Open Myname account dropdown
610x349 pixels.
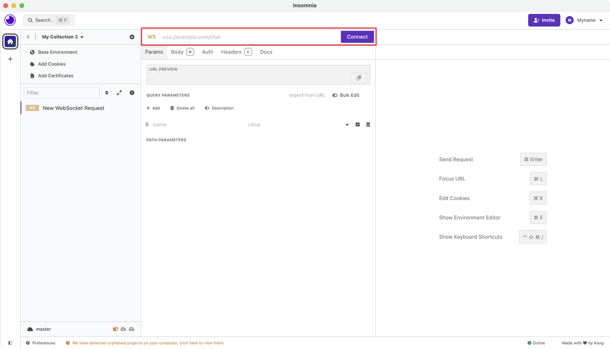click(590, 20)
